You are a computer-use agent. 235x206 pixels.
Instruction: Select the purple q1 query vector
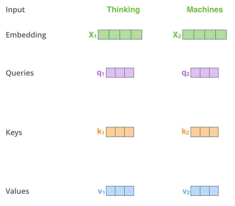pyautogui.click(x=120, y=73)
